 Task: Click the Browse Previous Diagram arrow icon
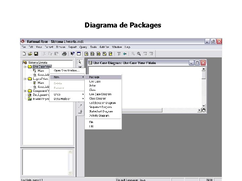tap(125, 54)
